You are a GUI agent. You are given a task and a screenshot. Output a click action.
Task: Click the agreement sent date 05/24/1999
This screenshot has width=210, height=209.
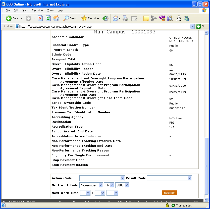tap(177, 92)
